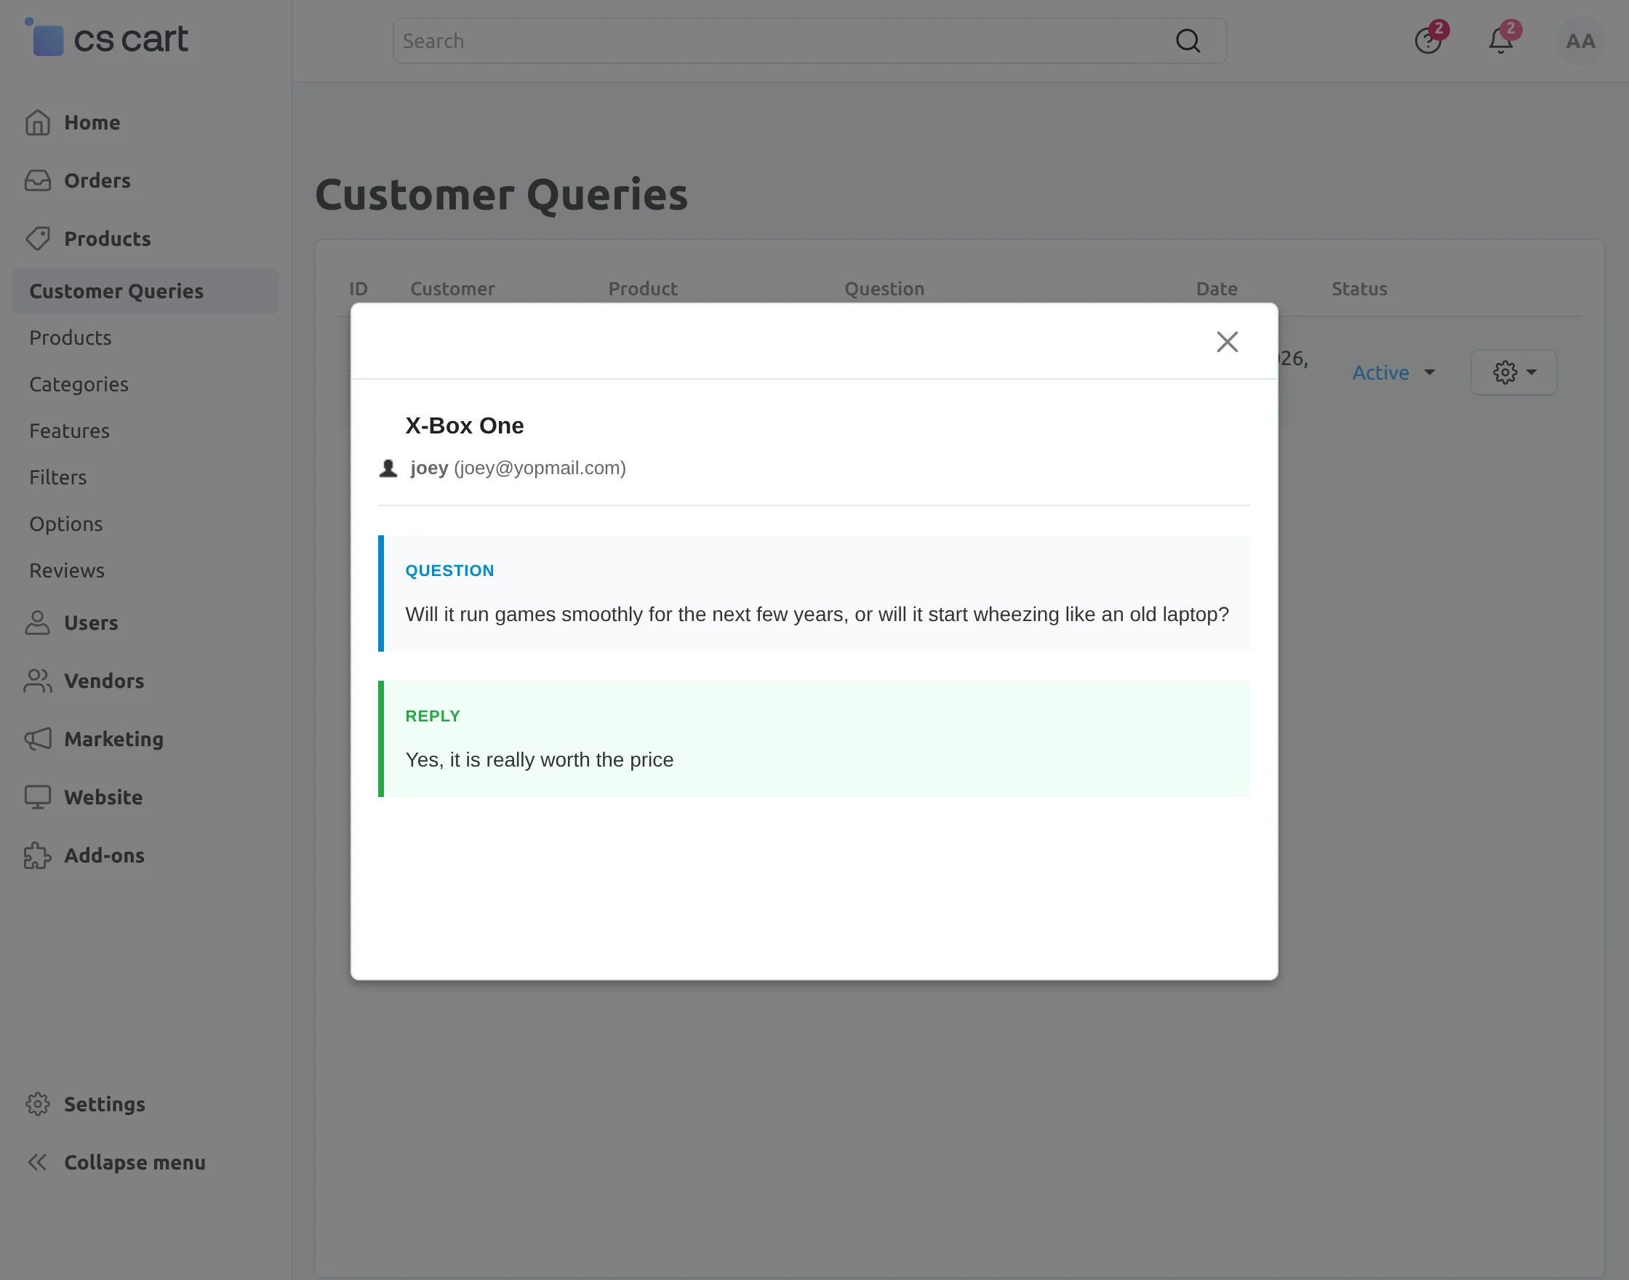The height and width of the screenshot is (1280, 1629).
Task: Click the Home house icon
Action: (38, 122)
